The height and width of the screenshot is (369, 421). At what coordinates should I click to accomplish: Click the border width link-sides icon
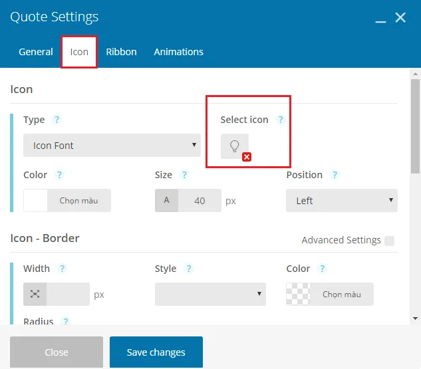click(35, 294)
